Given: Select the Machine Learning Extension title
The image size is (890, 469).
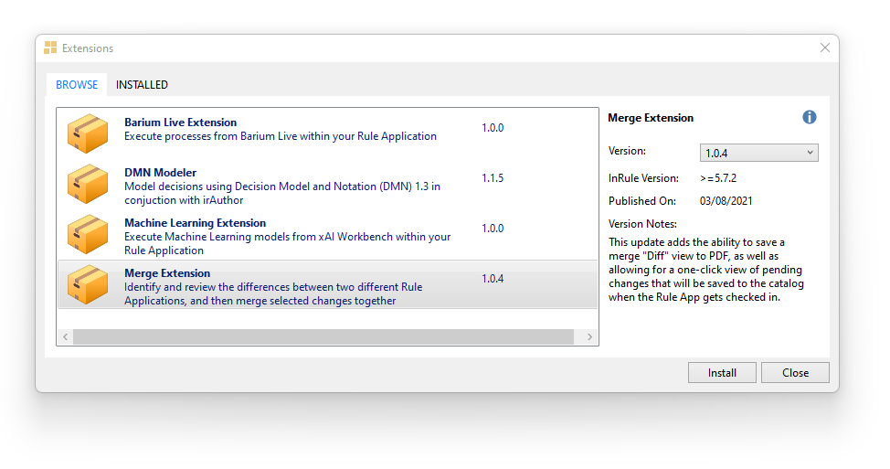Looking at the screenshot, I should [195, 223].
